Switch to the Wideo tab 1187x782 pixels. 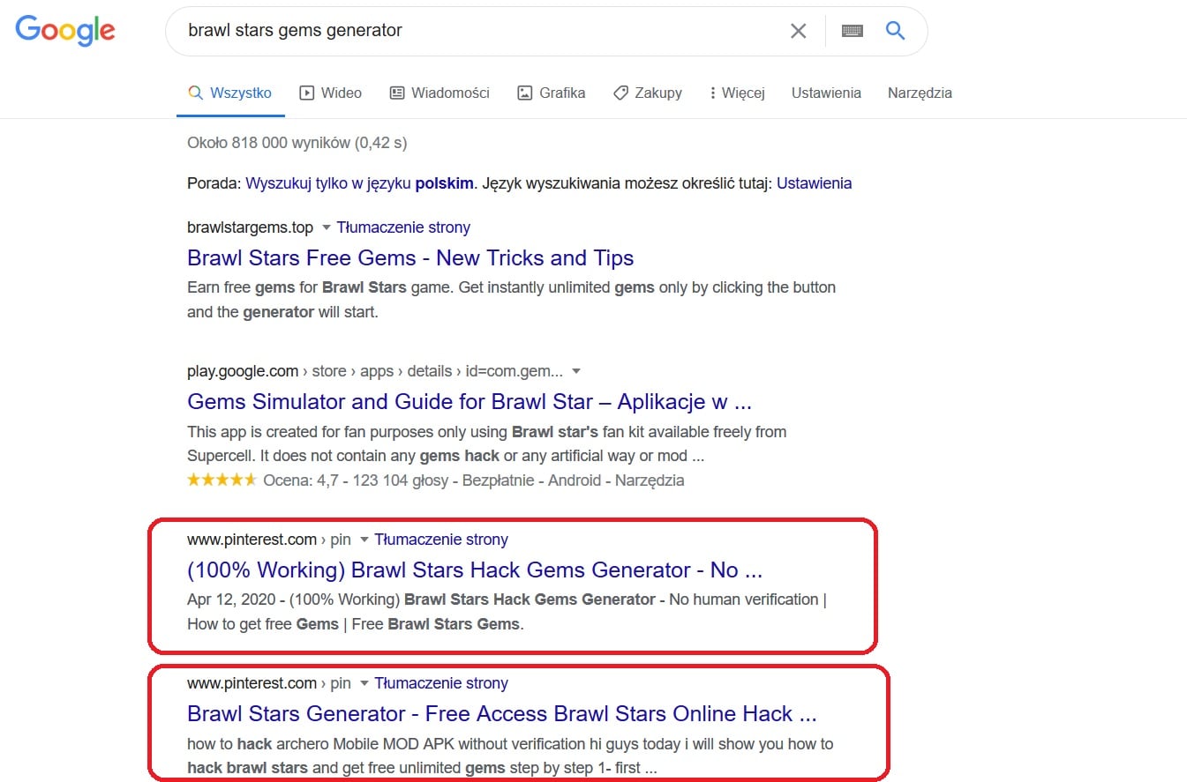(x=330, y=93)
